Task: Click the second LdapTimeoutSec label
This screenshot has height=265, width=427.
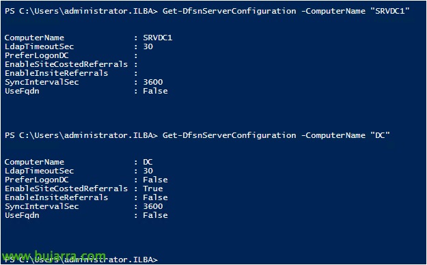Action: [39, 171]
